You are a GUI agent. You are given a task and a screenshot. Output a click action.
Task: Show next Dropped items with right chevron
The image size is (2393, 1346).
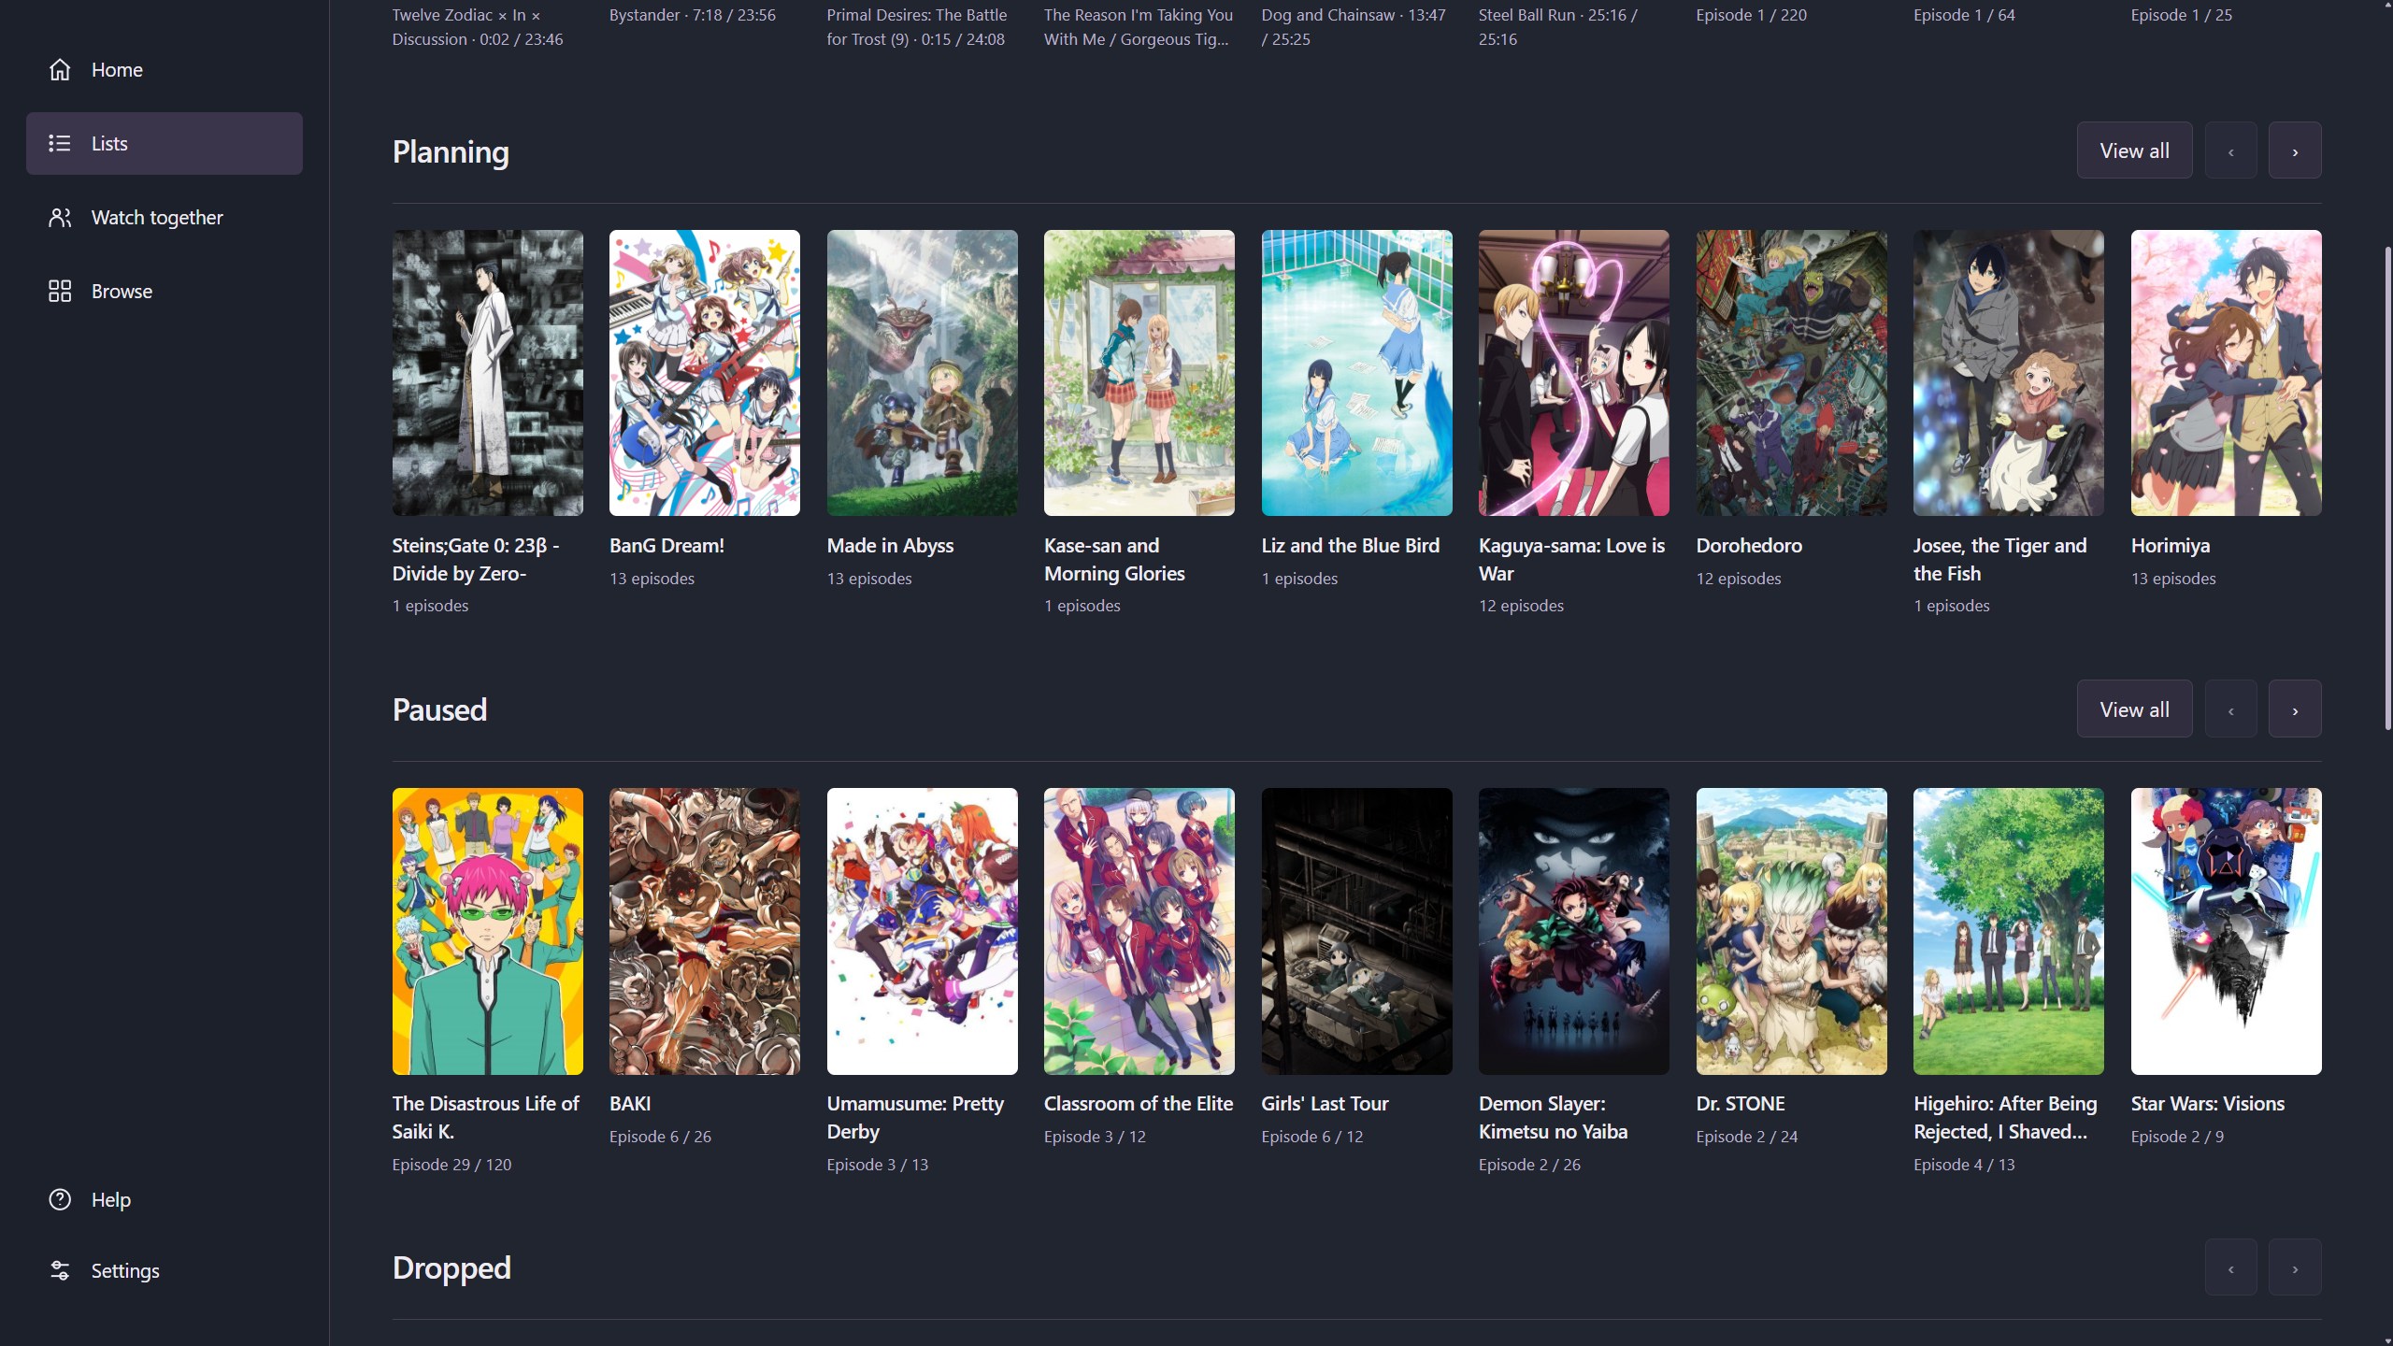coord(2295,1267)
